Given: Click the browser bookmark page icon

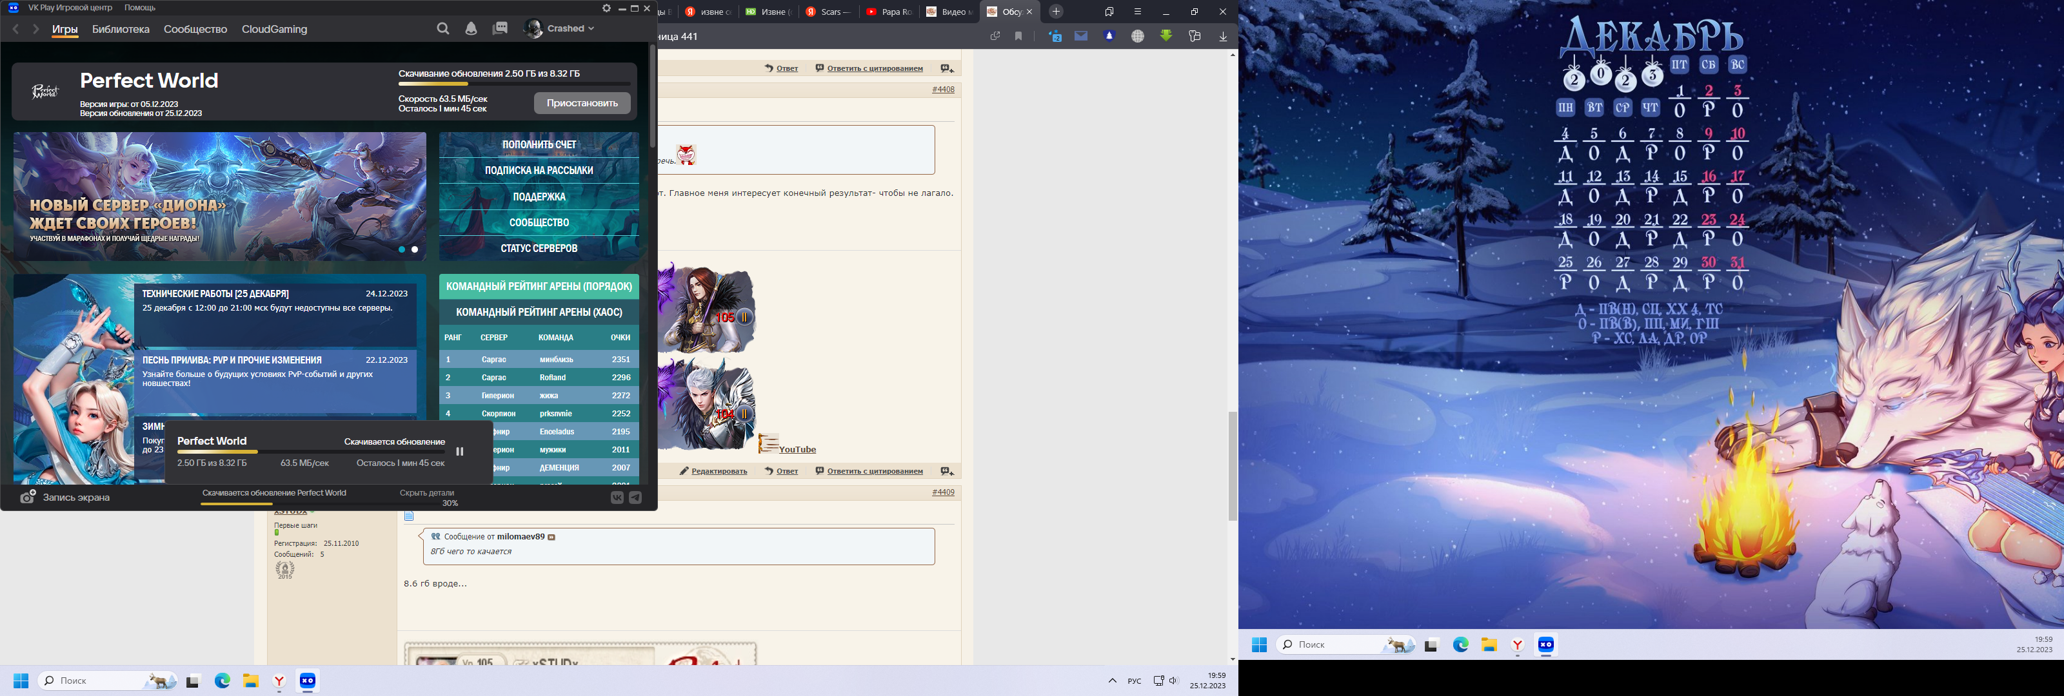Looking at the screenshot, I should pyautogui.click(x=1018, y=36).
